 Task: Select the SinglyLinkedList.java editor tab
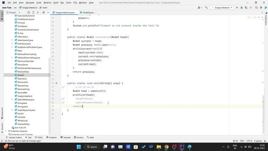click(x=65, y=13)
